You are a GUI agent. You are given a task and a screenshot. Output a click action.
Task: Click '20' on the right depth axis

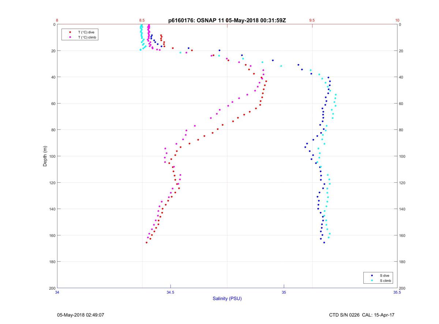click(x=401, y=51)
